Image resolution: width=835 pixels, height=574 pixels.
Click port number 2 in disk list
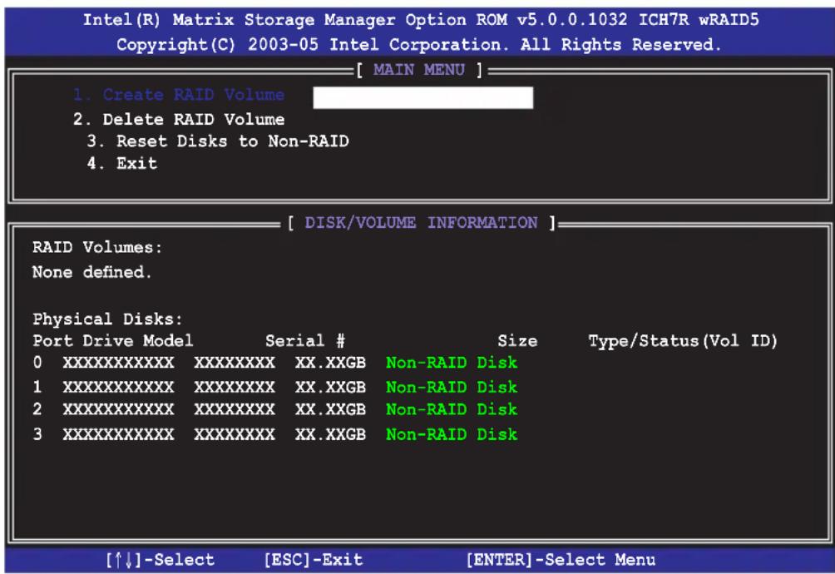click(37, 409)
